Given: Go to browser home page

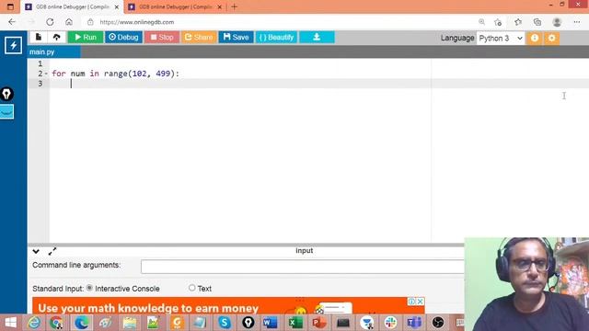Looking at the screenshot, I should tap(69, 22).
